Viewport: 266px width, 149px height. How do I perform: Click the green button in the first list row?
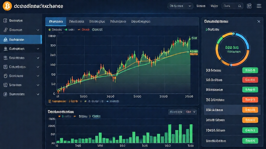tap(250, 70)
